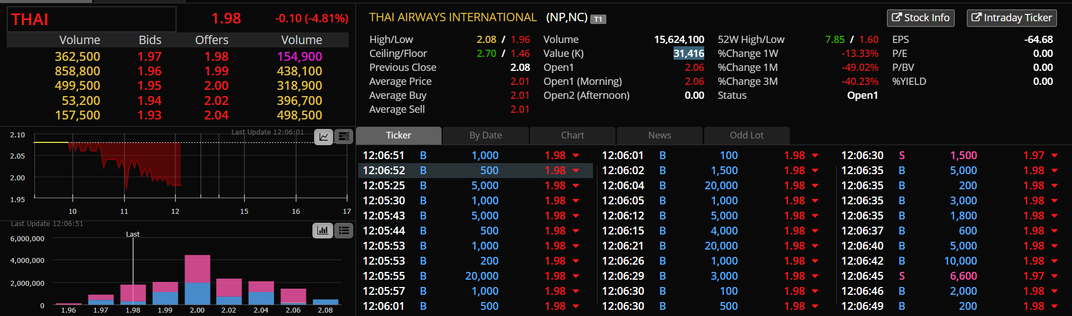Click down arrow of 12:06:45 sell trade
Viewport: 1072px width, 316px height.
pyautogui.click(x=1054, y=276)
